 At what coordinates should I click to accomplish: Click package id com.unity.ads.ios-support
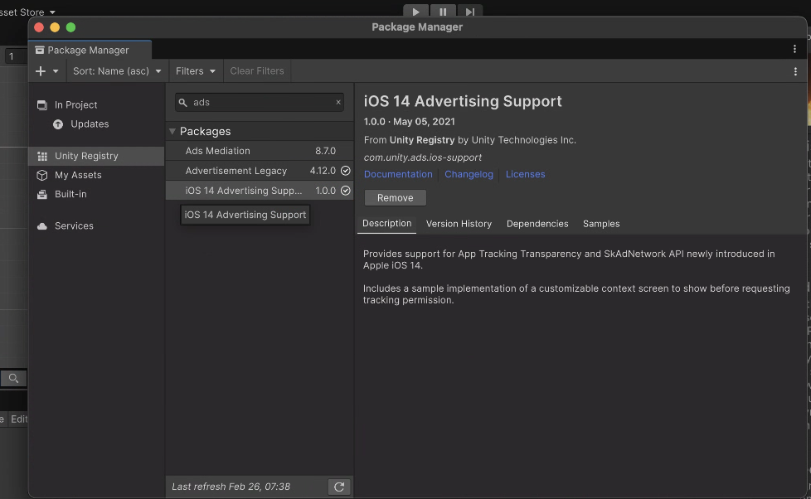coord(423,157)
